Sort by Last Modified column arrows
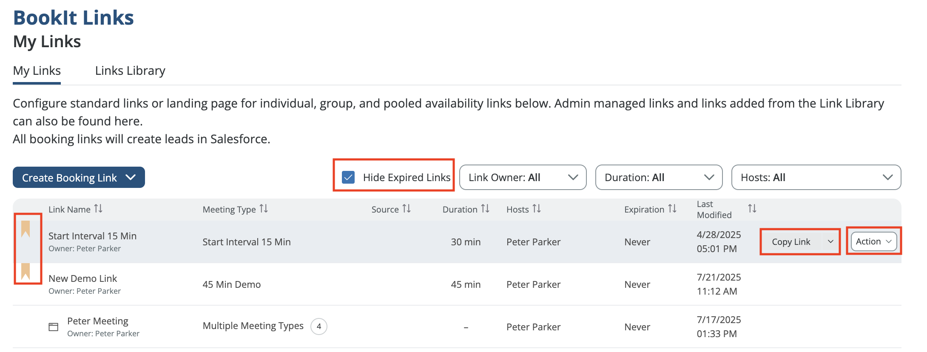This screenshot has height=352, width=927. pos(752,209)
